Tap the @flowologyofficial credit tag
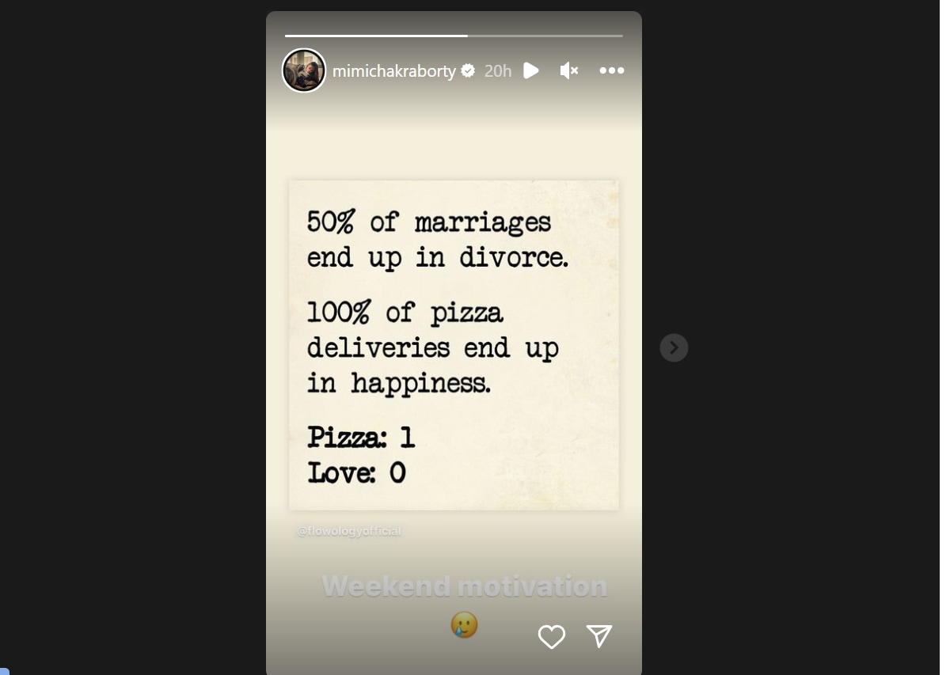The height and width of the screenshot is (675, 950). coord(349,531)
